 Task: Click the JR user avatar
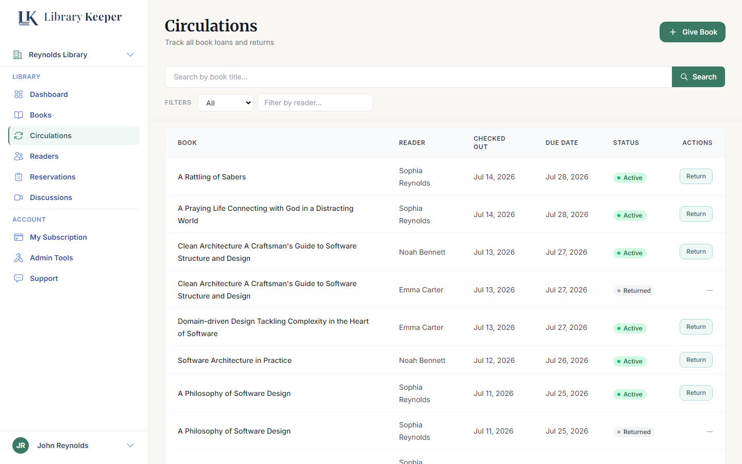21,445
